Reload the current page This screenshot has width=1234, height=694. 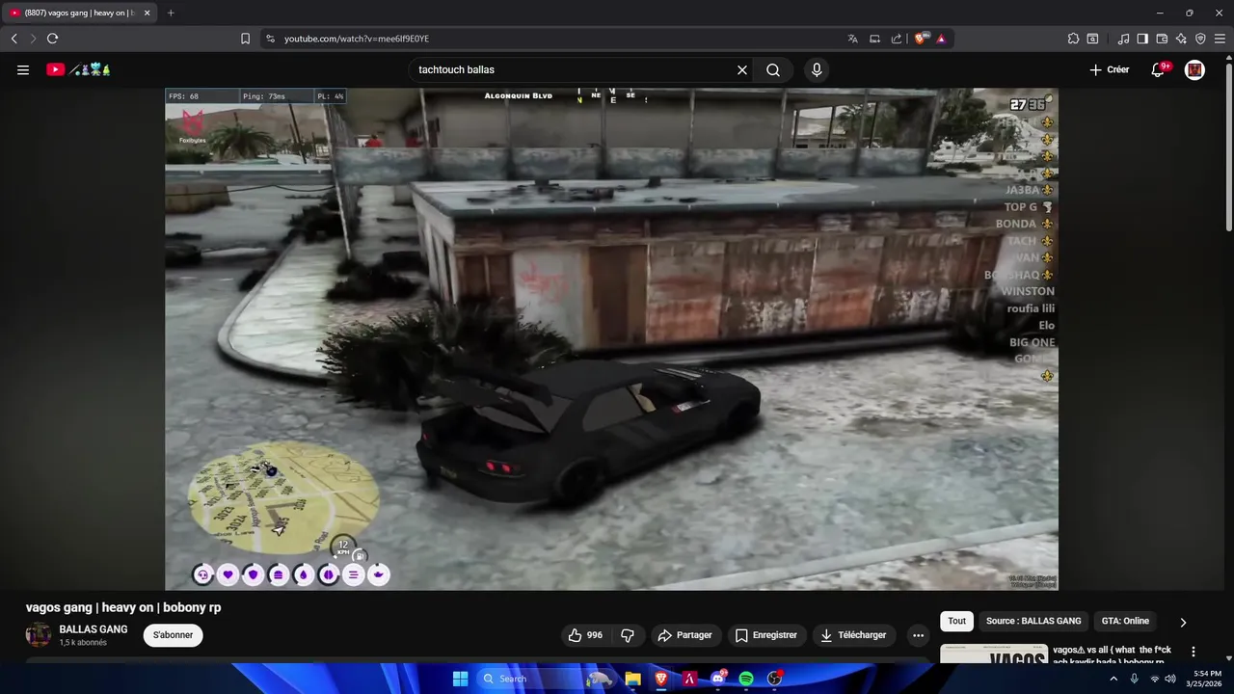pyautogui.click(x=52, y=39)
